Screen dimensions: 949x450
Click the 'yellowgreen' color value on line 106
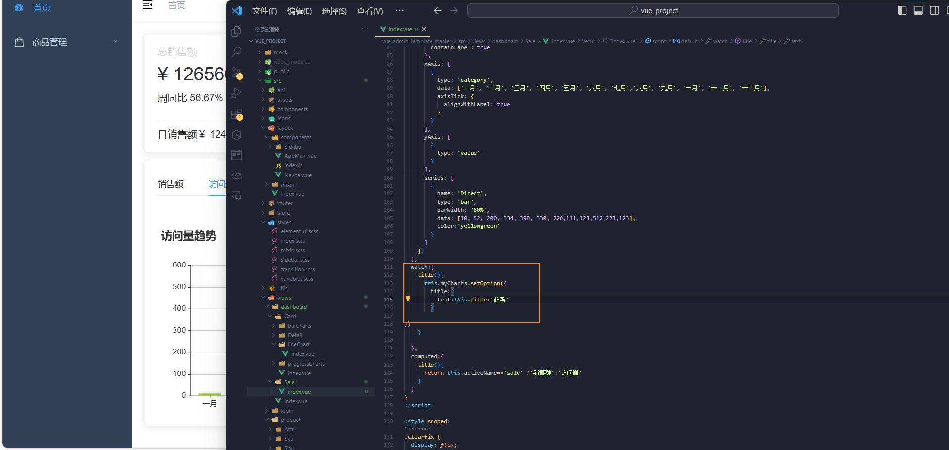tap(478, 226)
